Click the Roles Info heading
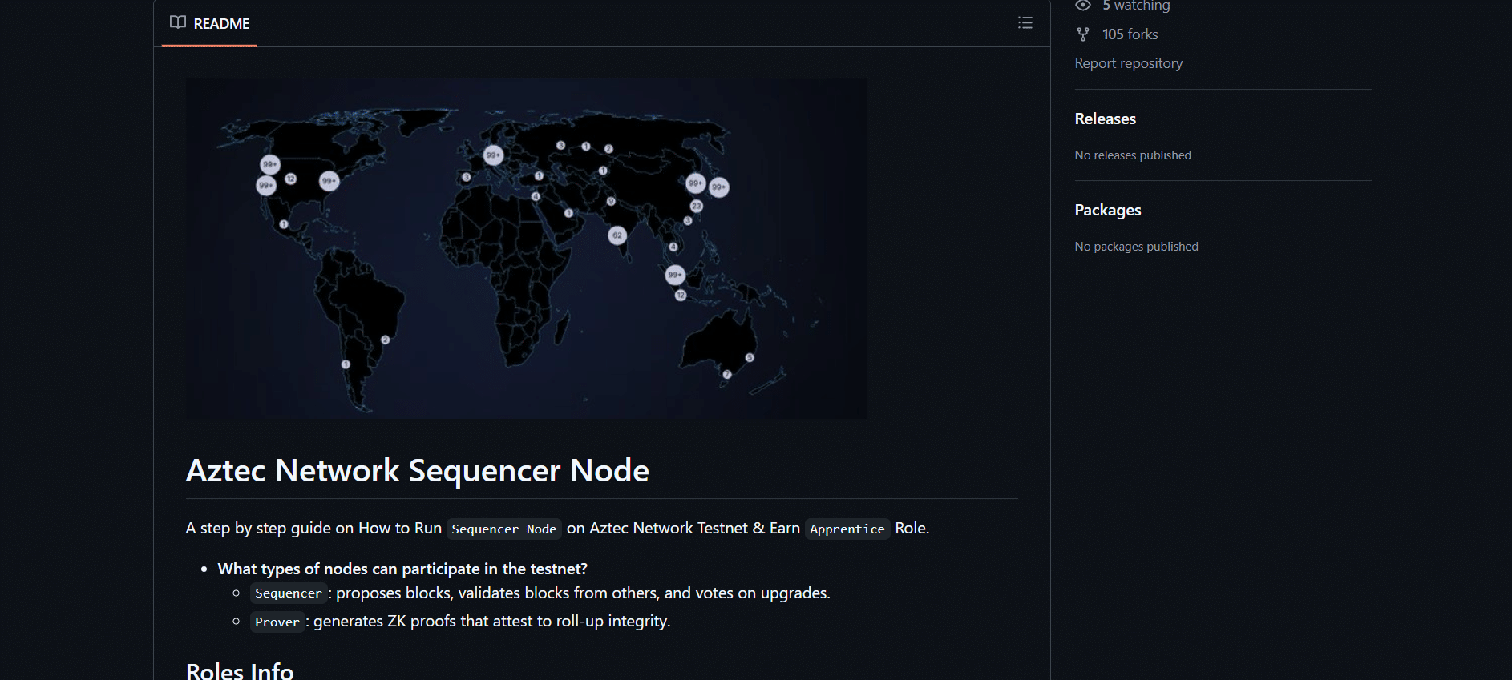 tap(240, 670)
